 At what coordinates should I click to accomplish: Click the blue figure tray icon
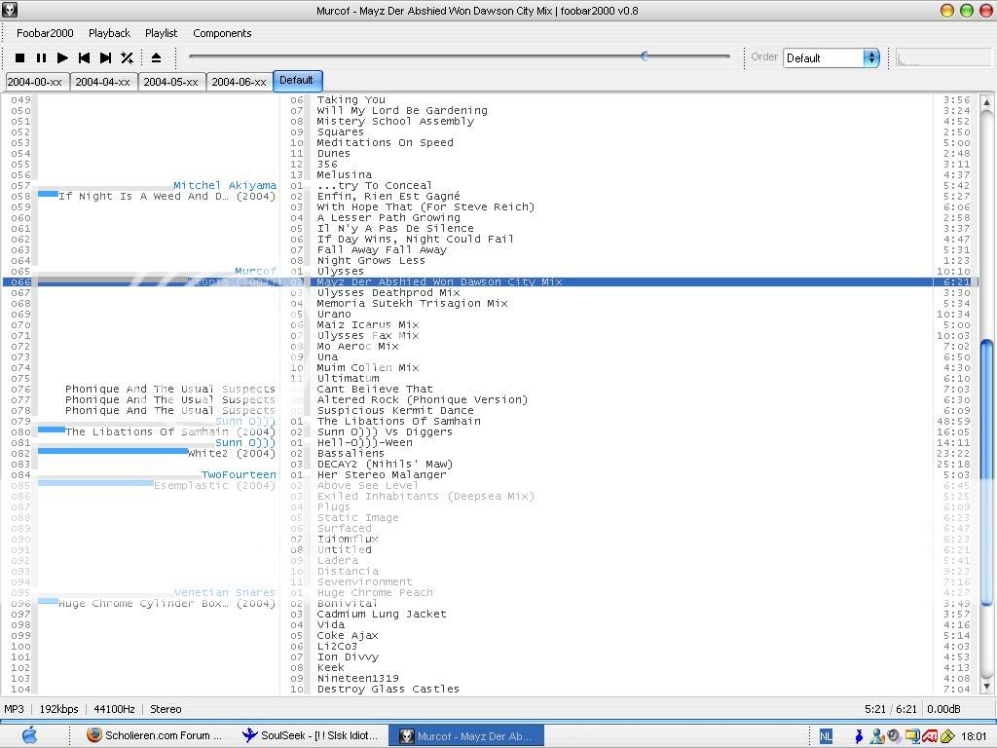[859, 736]
